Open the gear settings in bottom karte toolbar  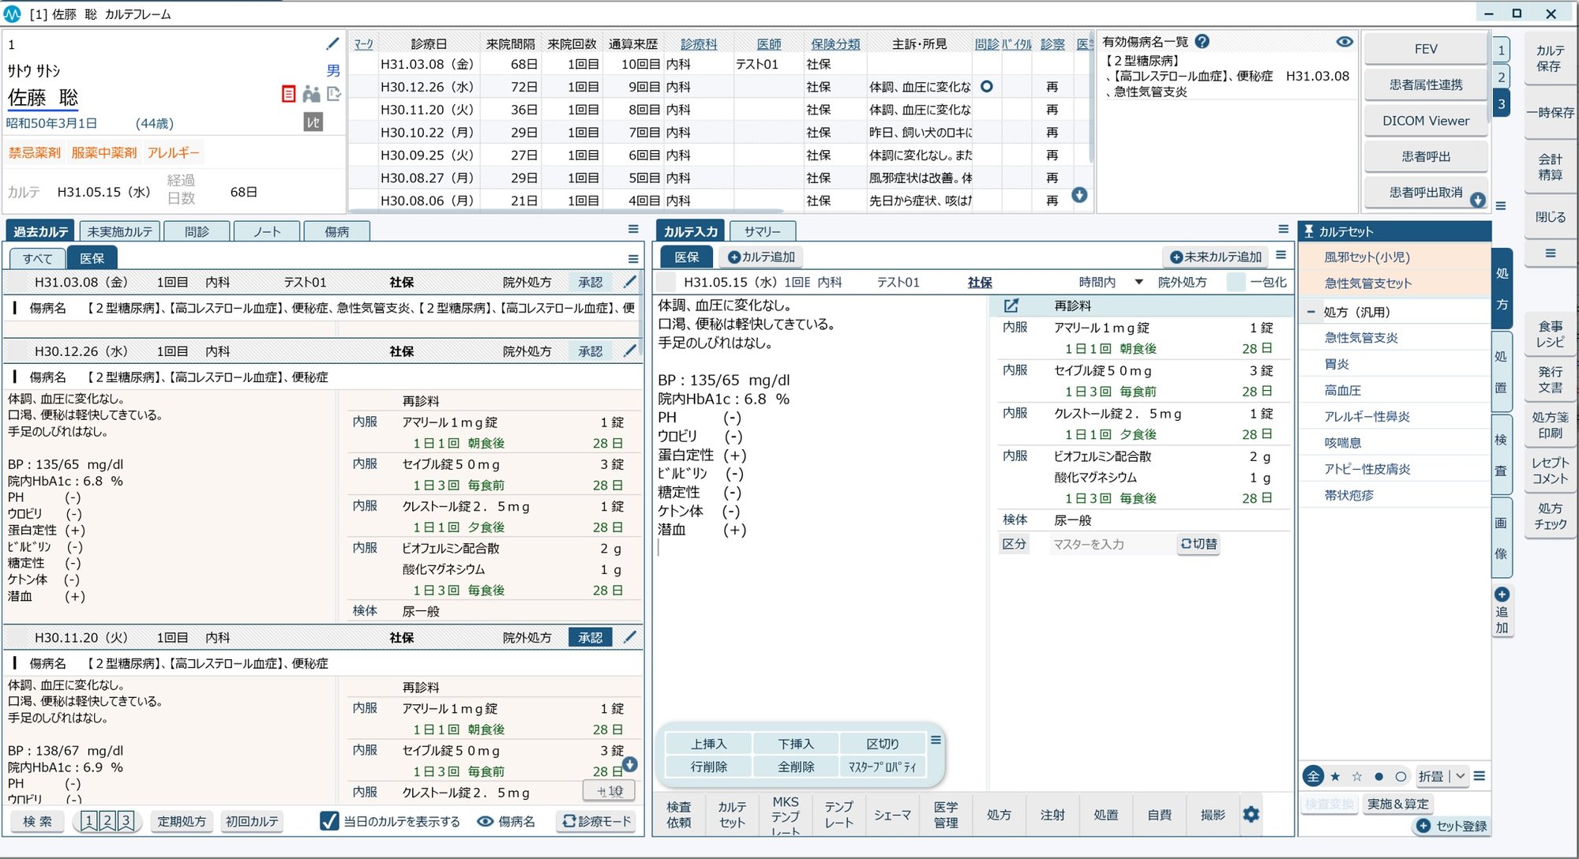[x=1251, y=814]
